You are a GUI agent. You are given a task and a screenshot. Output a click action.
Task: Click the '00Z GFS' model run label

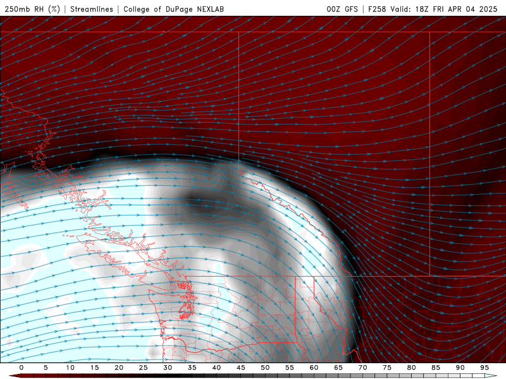(x=342, y=9)
